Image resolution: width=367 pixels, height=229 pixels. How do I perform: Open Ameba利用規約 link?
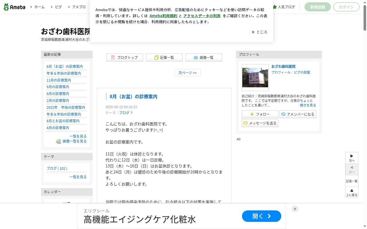(x=163, y=16)
